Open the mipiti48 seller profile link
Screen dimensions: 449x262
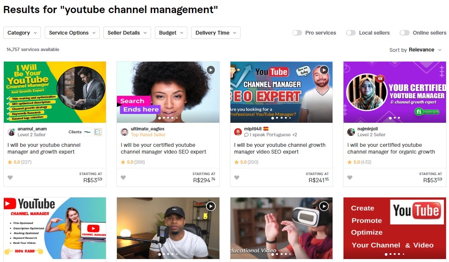point(252,129)
